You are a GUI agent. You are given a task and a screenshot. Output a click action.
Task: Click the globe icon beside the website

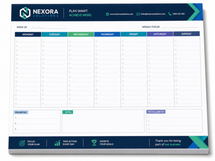107,14
